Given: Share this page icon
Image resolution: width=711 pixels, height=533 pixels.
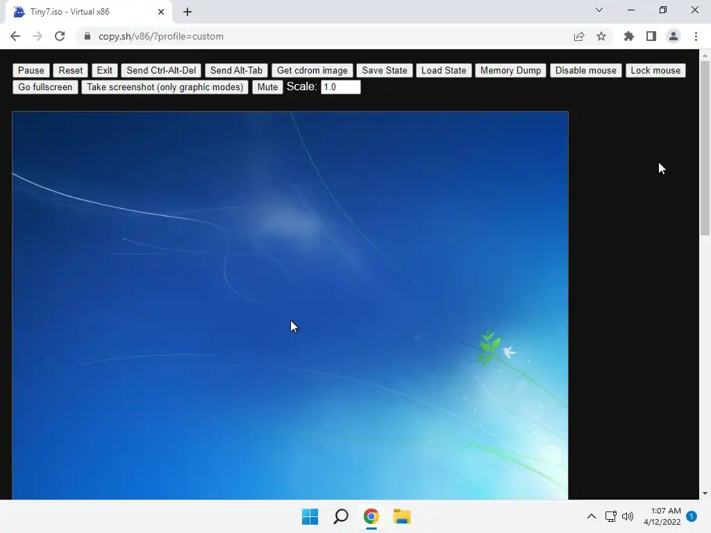Looking at the screenshot, I should point(579,36).
